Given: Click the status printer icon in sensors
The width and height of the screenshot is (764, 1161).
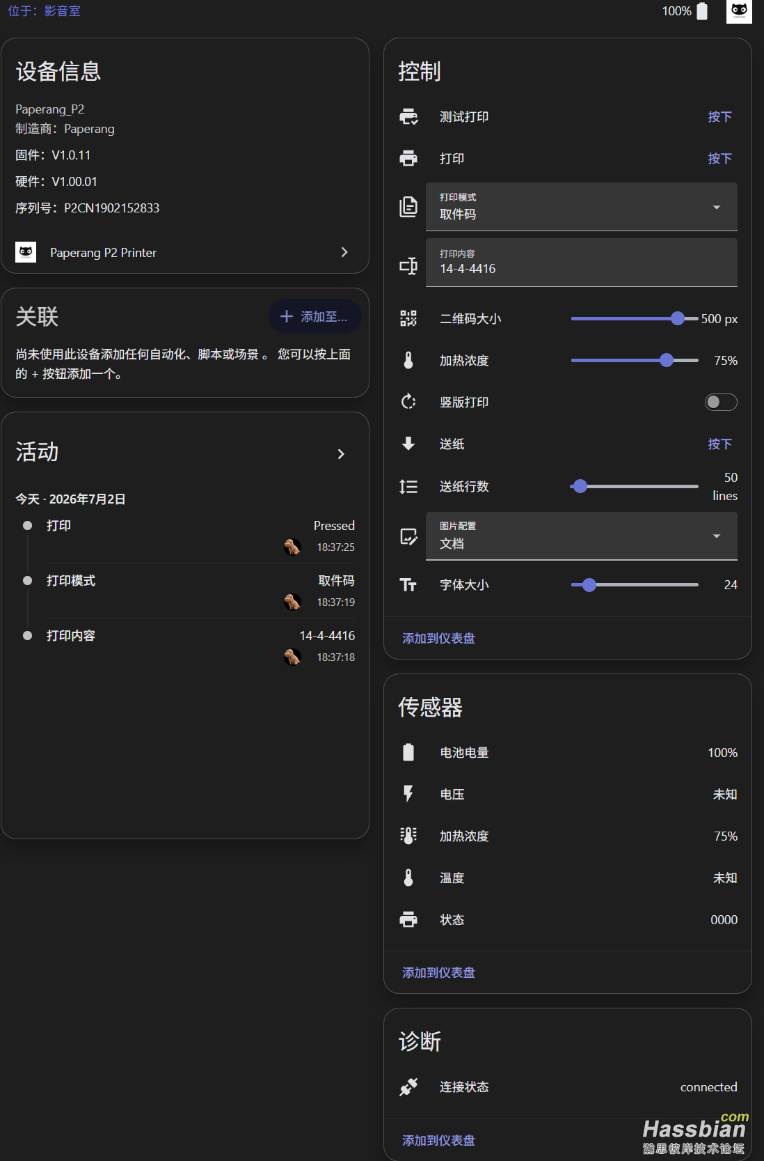Looking at the screenshot, I should click(x=408, y=919).
